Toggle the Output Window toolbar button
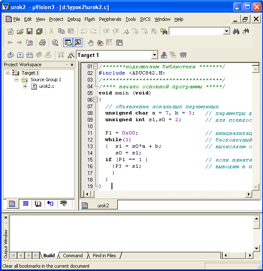 (77, 42)
